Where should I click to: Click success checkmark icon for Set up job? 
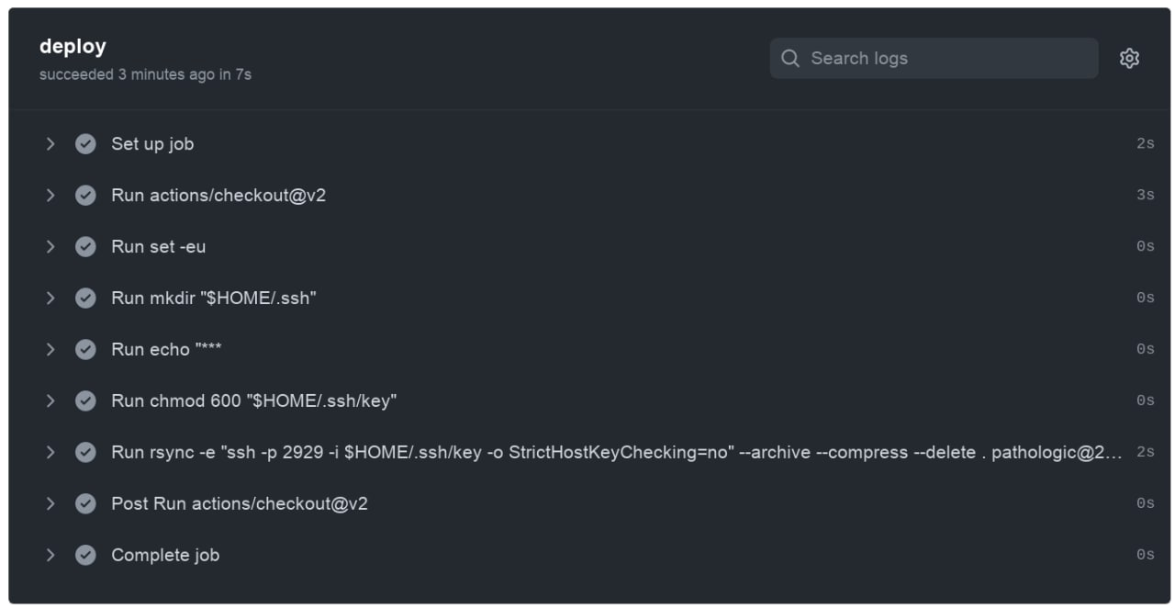(85, 143)
